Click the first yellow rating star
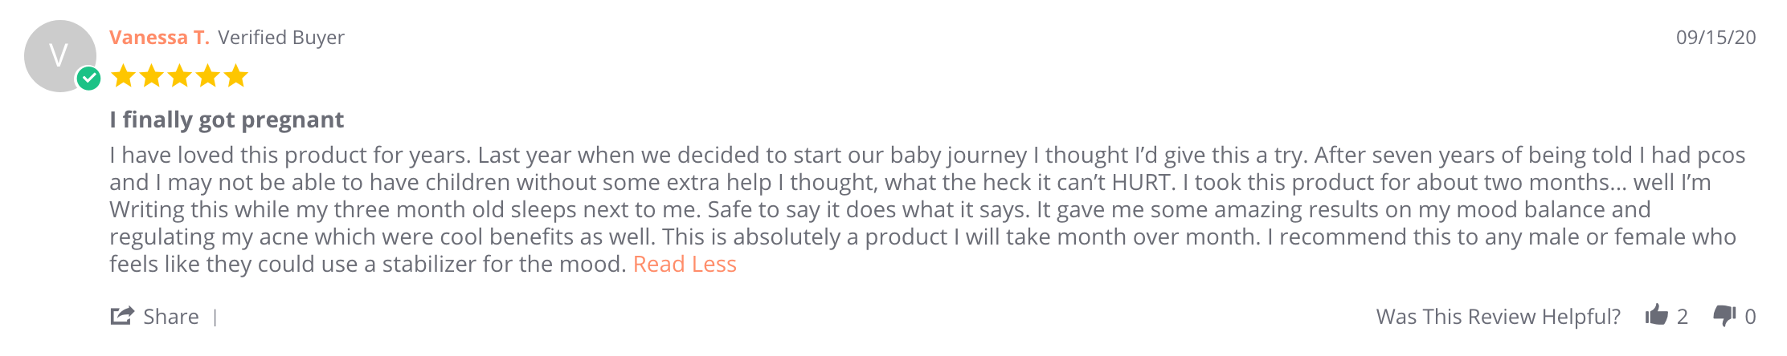The image size is (1787, 356). click(x=124, y=77)
